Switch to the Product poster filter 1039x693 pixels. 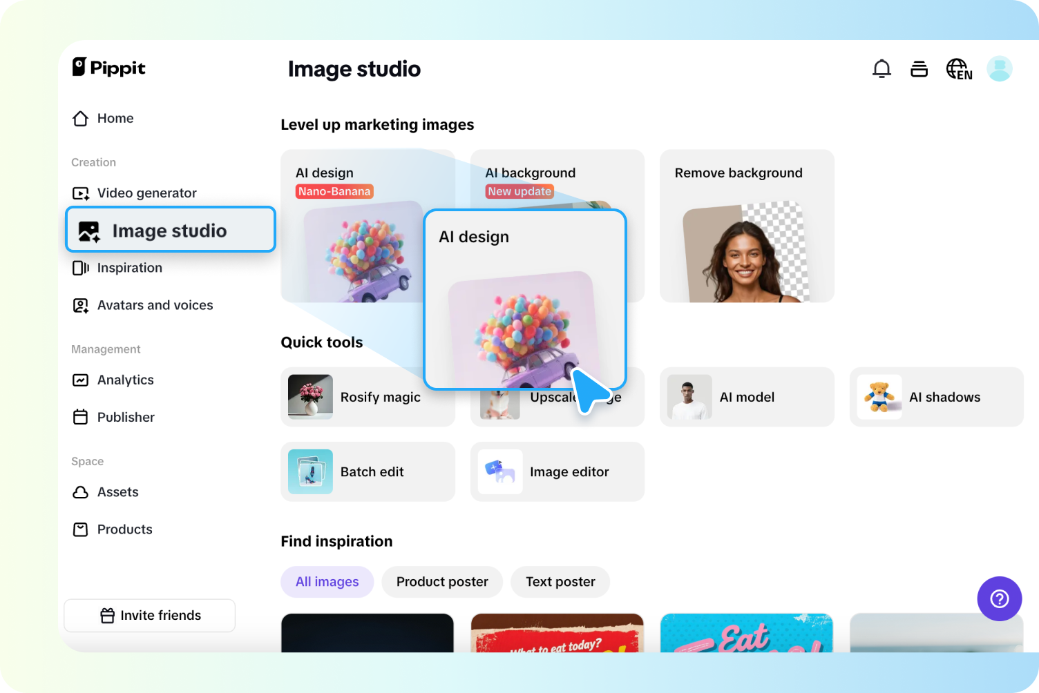click(441, 582)
